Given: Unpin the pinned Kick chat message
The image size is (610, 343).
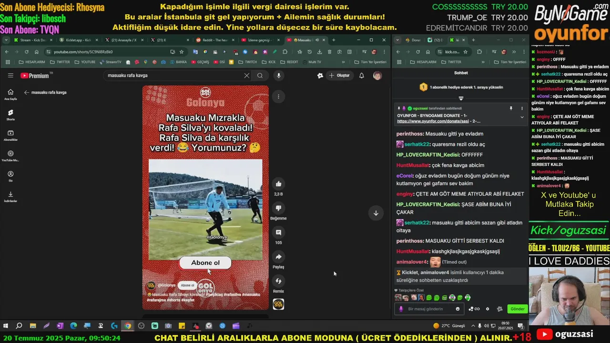Looking at the screenshot, I should [x=512, y=109].
